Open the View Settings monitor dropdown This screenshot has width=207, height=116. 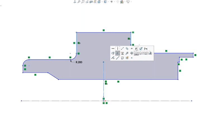[131, 2]
